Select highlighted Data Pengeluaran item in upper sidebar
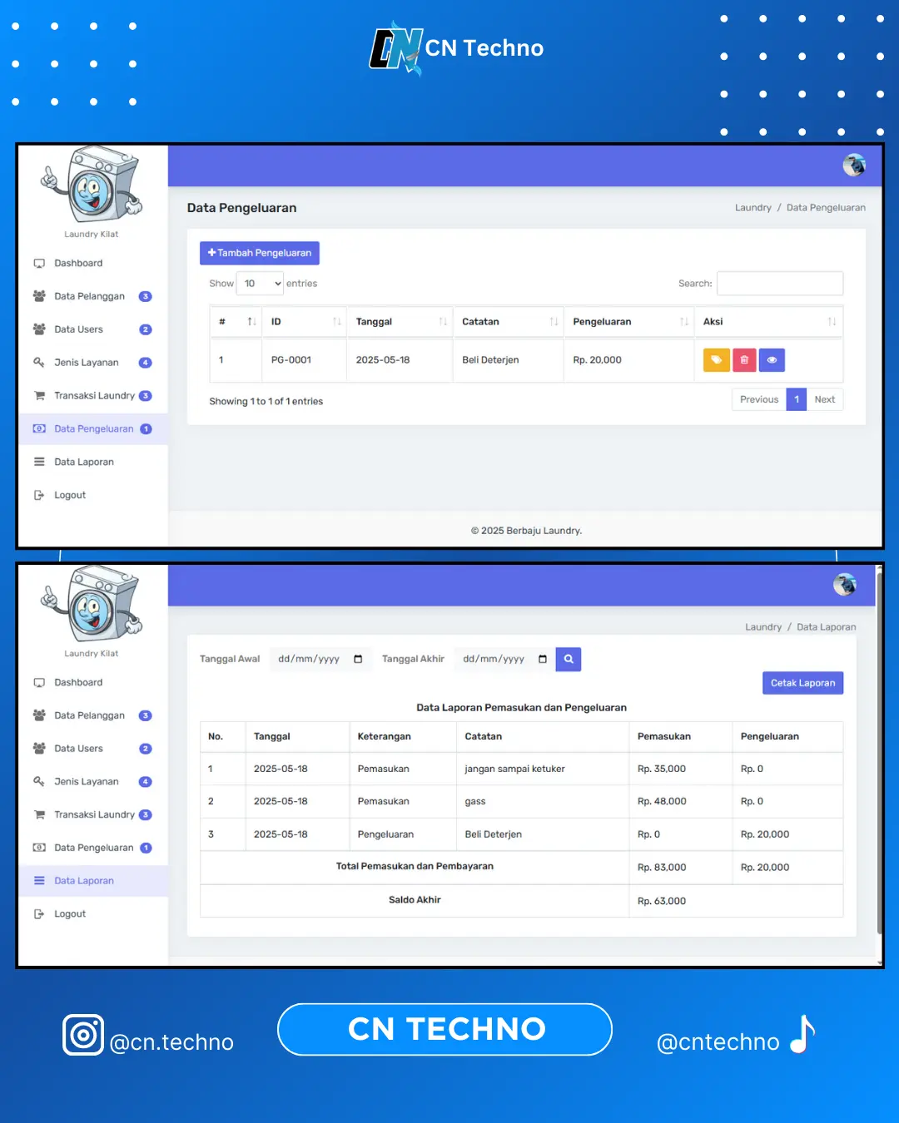The height and width of the screenshot is (1123, 899). pos(93,429)
